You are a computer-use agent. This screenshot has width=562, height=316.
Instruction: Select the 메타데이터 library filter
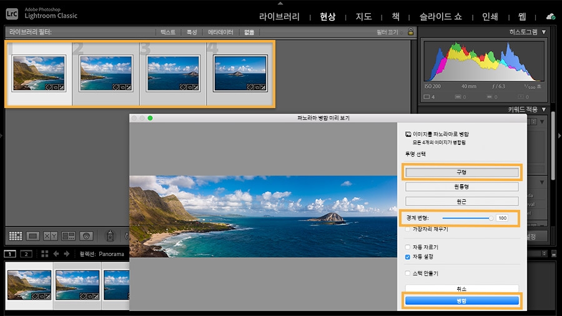tap(220, 32)
